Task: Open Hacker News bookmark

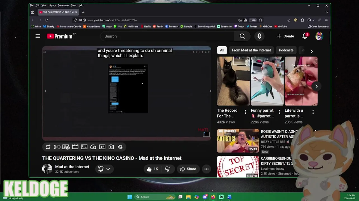Action: coord(91,27)
